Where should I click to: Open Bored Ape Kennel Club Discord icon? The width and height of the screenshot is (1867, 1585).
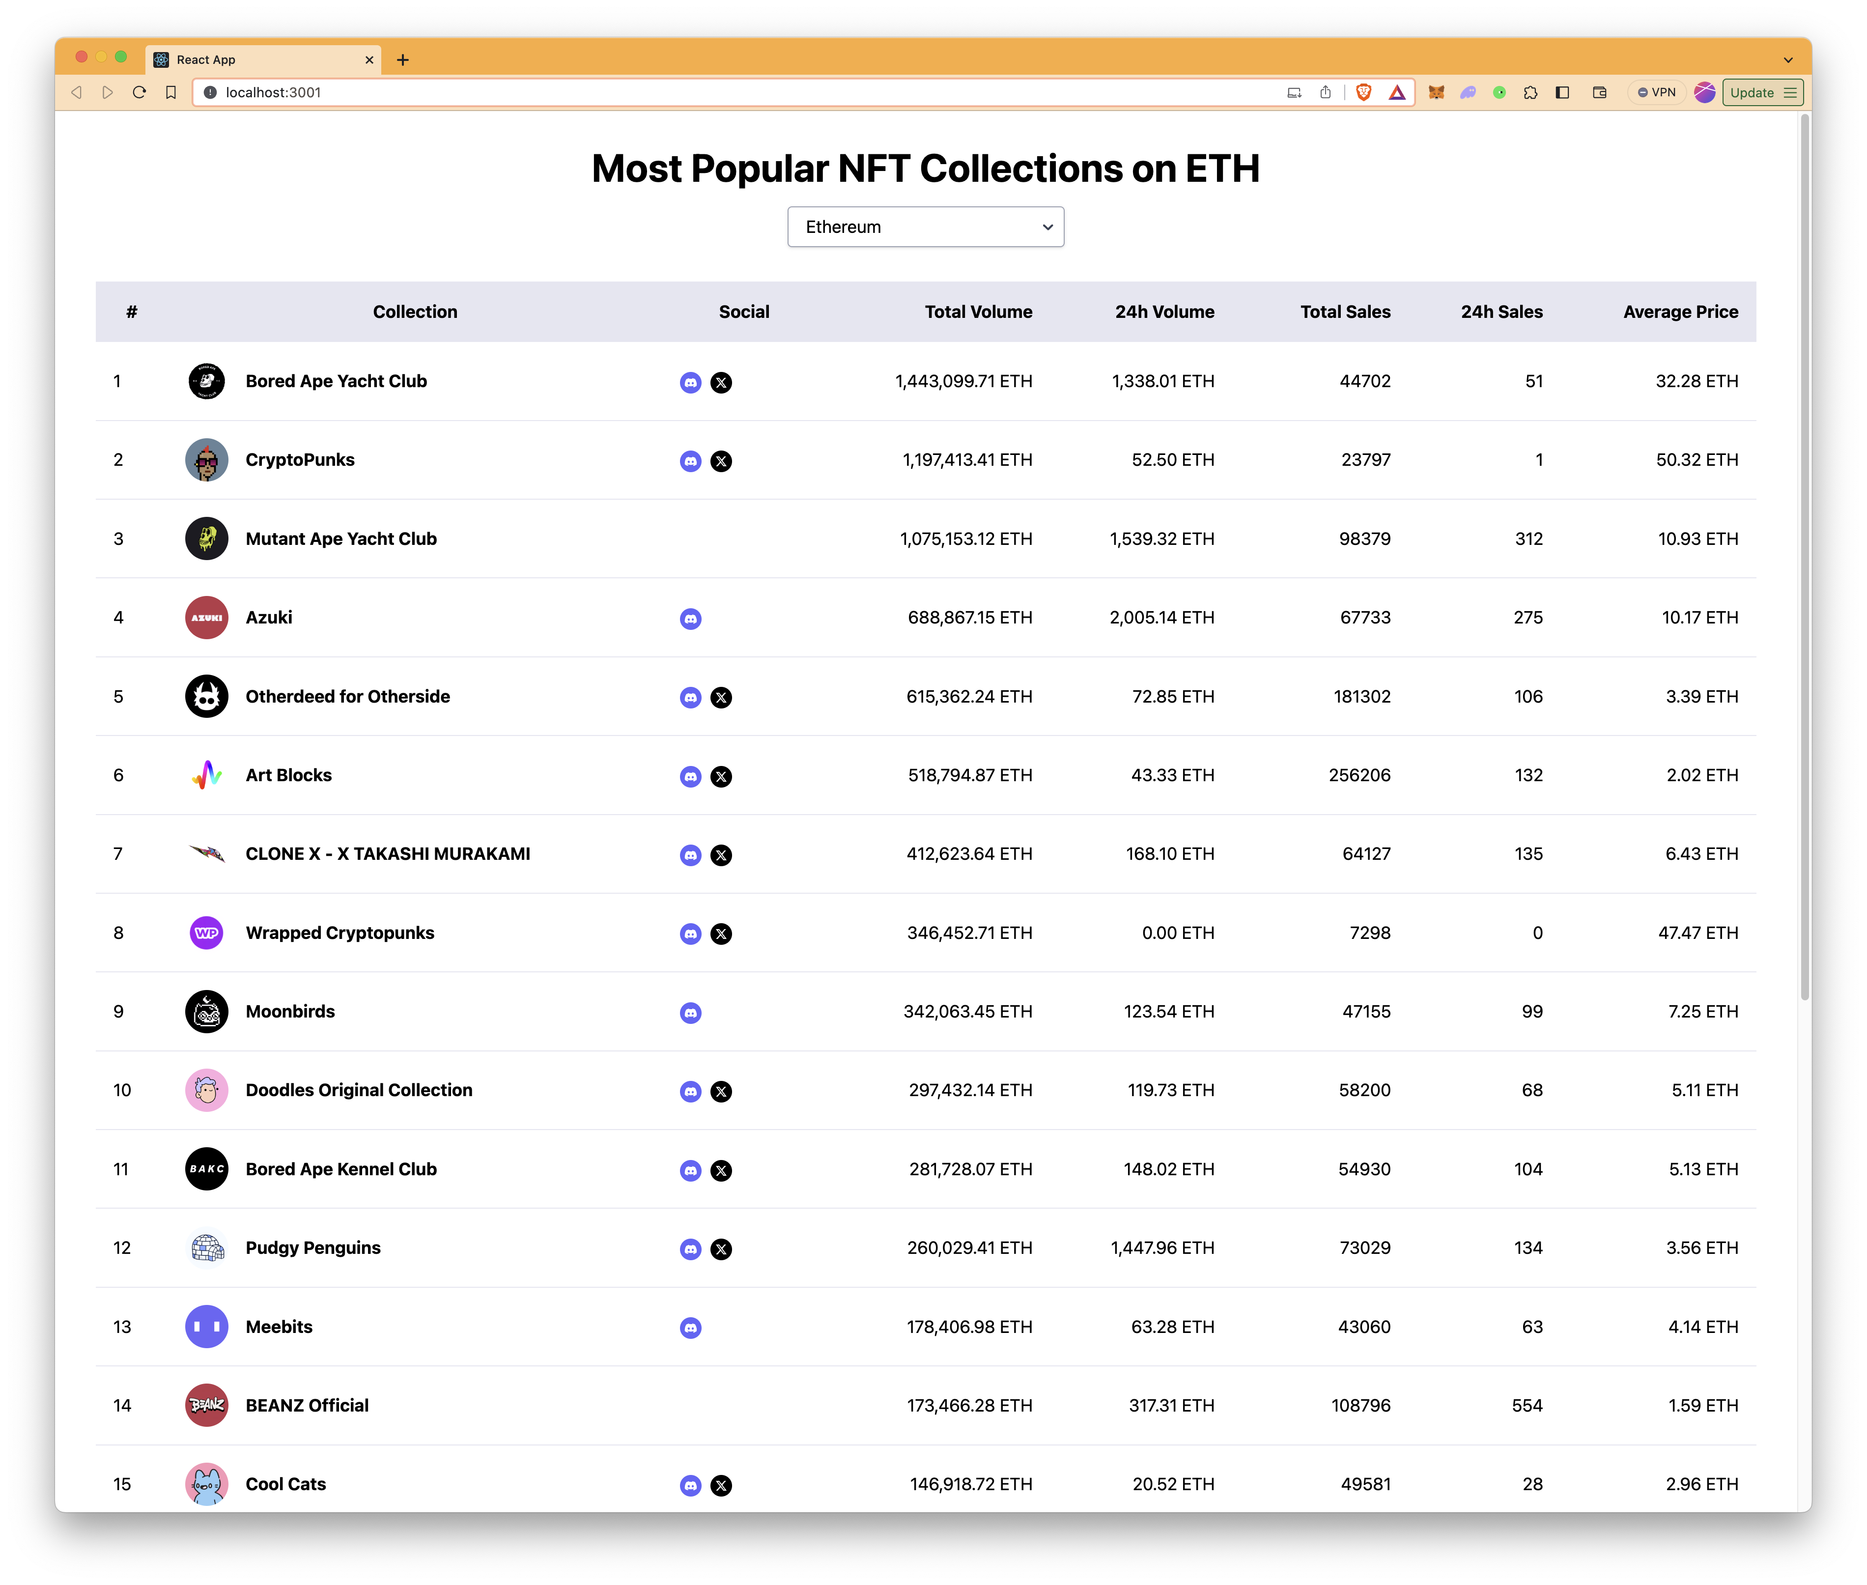(x=690, y=1171)
